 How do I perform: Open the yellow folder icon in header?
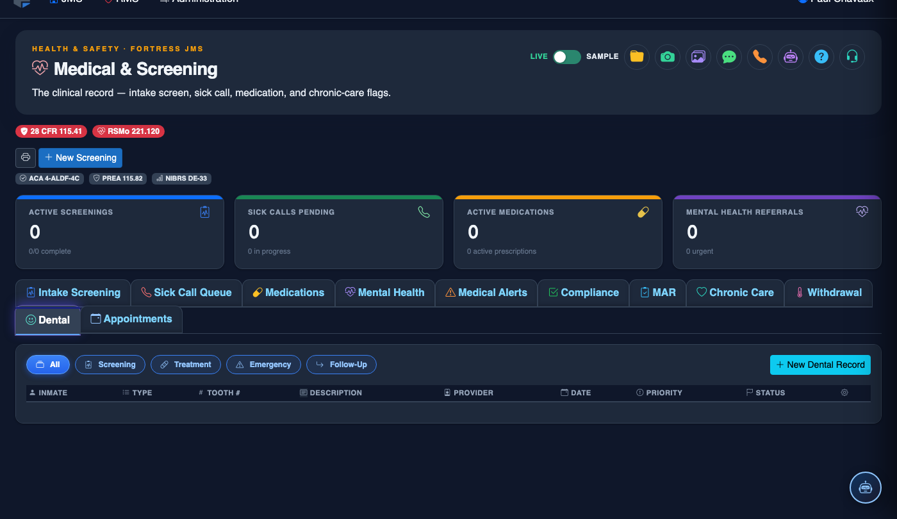point(636,56)
